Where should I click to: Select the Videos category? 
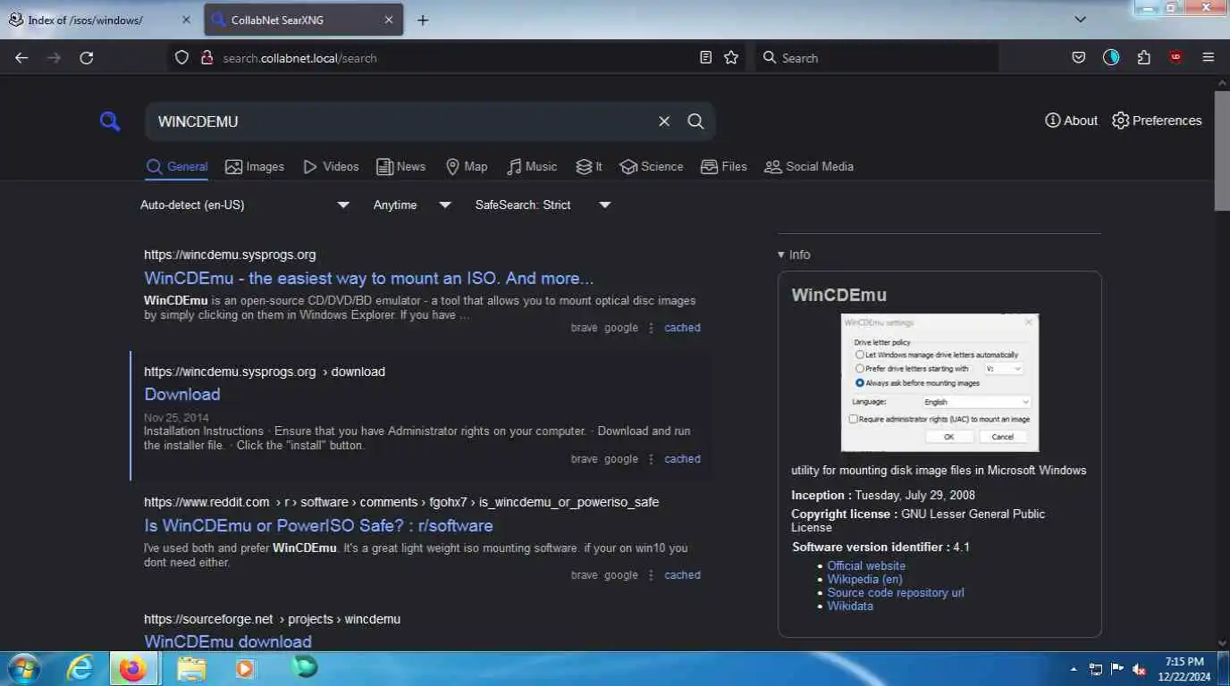coord(331,166)
